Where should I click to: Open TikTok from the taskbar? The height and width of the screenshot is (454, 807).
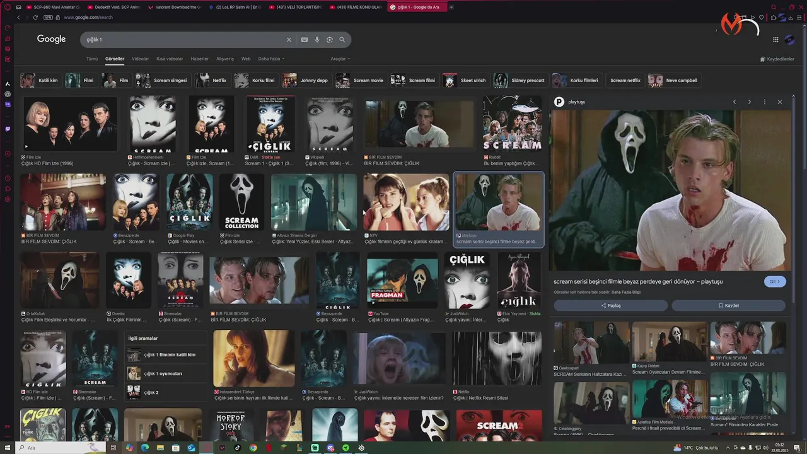237,448
